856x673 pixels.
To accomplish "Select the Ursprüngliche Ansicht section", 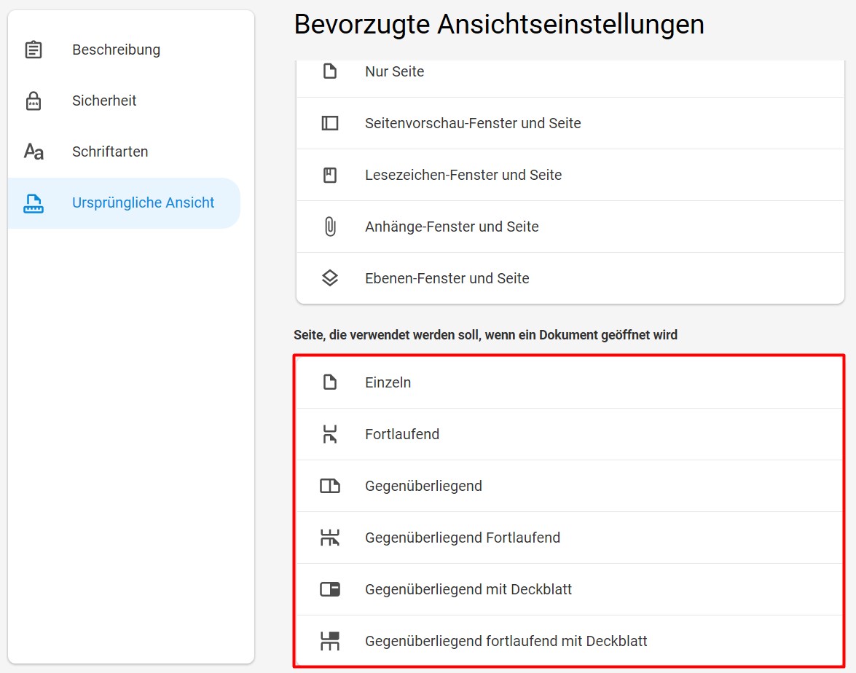I will [125, 203].
